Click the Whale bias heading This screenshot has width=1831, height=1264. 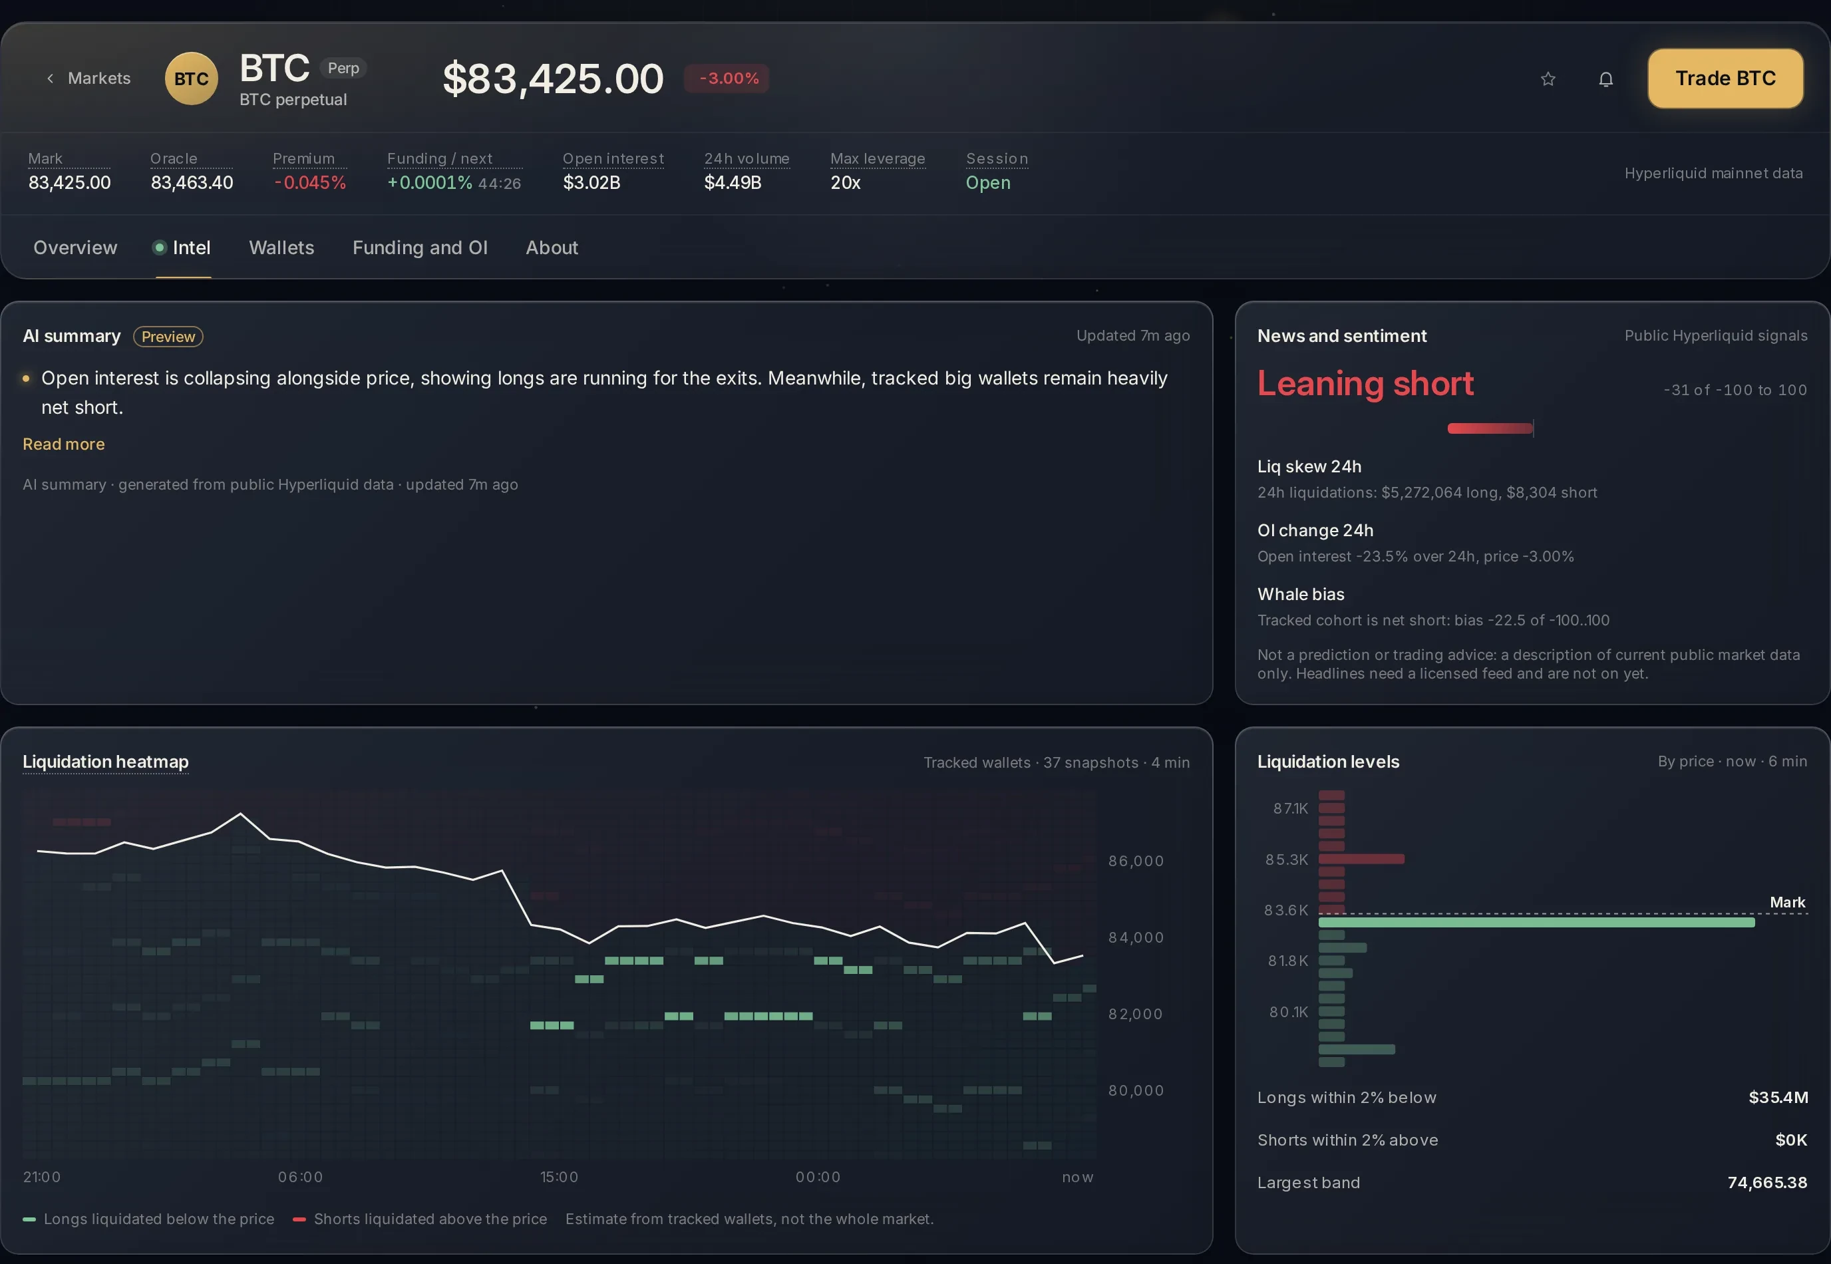pyautogui.click(x=1300, y=595)
